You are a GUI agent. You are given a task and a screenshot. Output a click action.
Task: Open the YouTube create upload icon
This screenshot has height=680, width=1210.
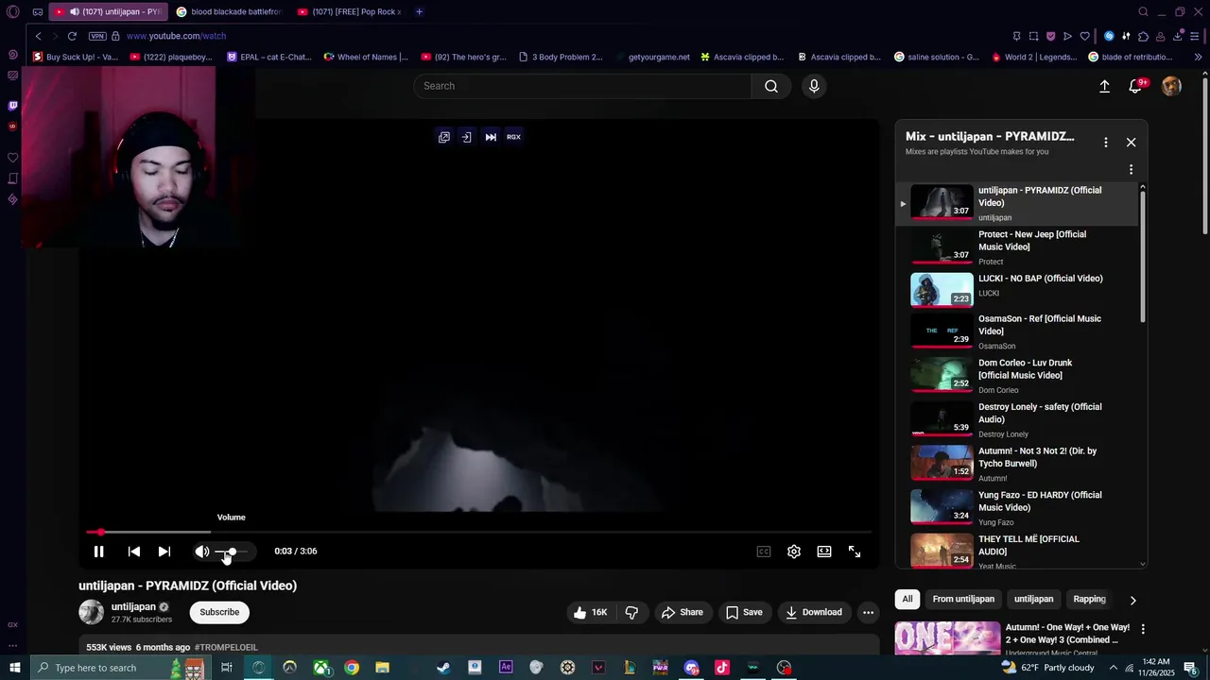(x=1104, y=86)
